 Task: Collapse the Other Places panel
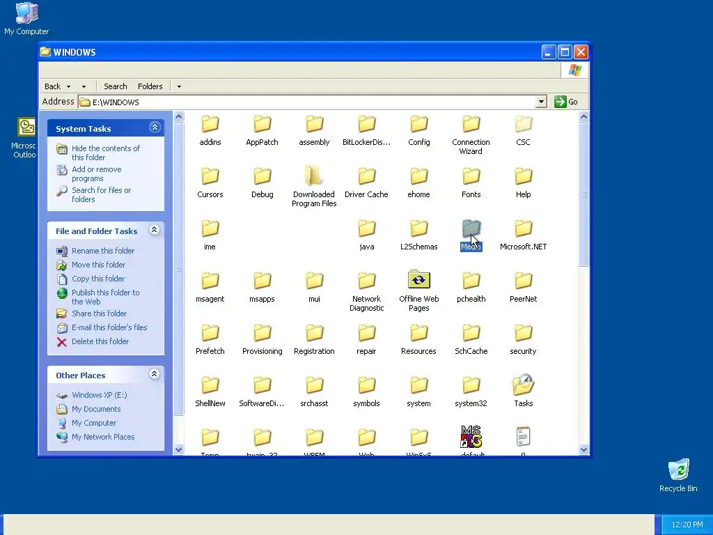pyautogui.click(x=155, y=374)
